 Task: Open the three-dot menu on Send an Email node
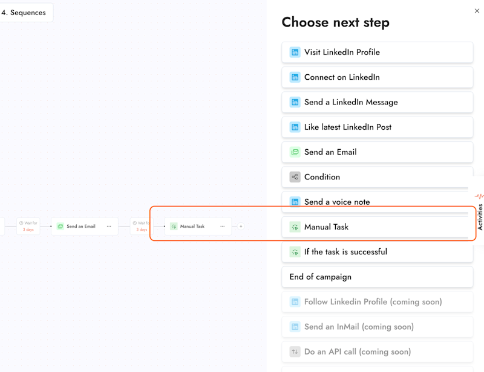(x=109, y=226)
